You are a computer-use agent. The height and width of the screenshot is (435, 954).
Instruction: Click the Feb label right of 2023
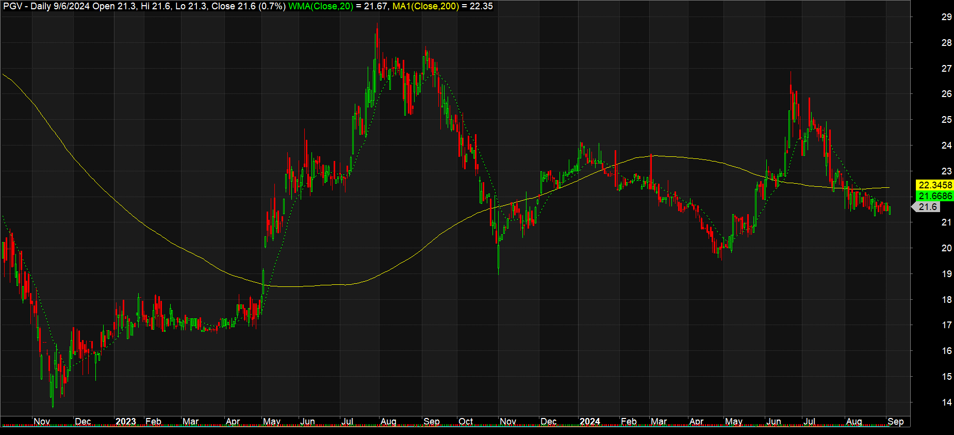[x=153, y=421]
